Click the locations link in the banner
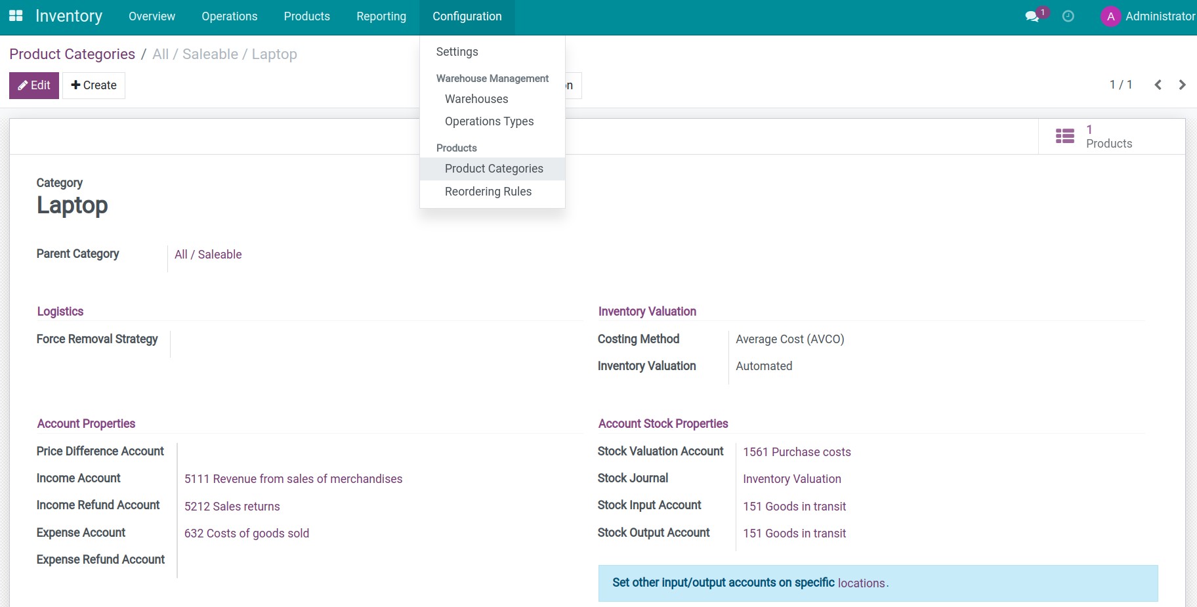This screenshot has width=1197, height=607. 862,583
